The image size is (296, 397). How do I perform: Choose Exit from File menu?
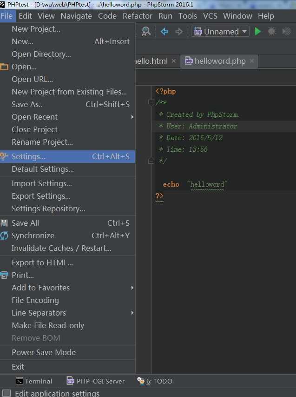[x=67, y=367]
